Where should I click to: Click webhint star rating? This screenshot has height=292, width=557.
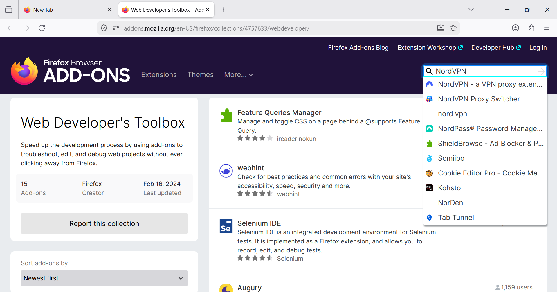pyautogui.click(x=255, y=194)
